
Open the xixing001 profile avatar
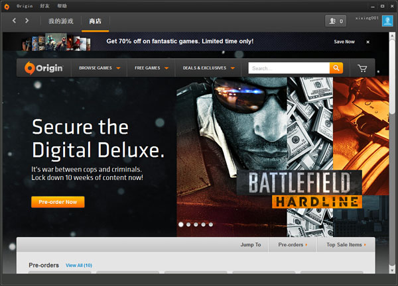pyautogui.click(x=387, y=21)
